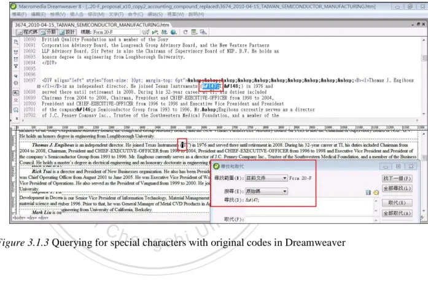Viewport: 428px width, 292px height.
Task: Click line number 10694 with closing DIV
Action: pyautogui.click(x=29, y=63)
